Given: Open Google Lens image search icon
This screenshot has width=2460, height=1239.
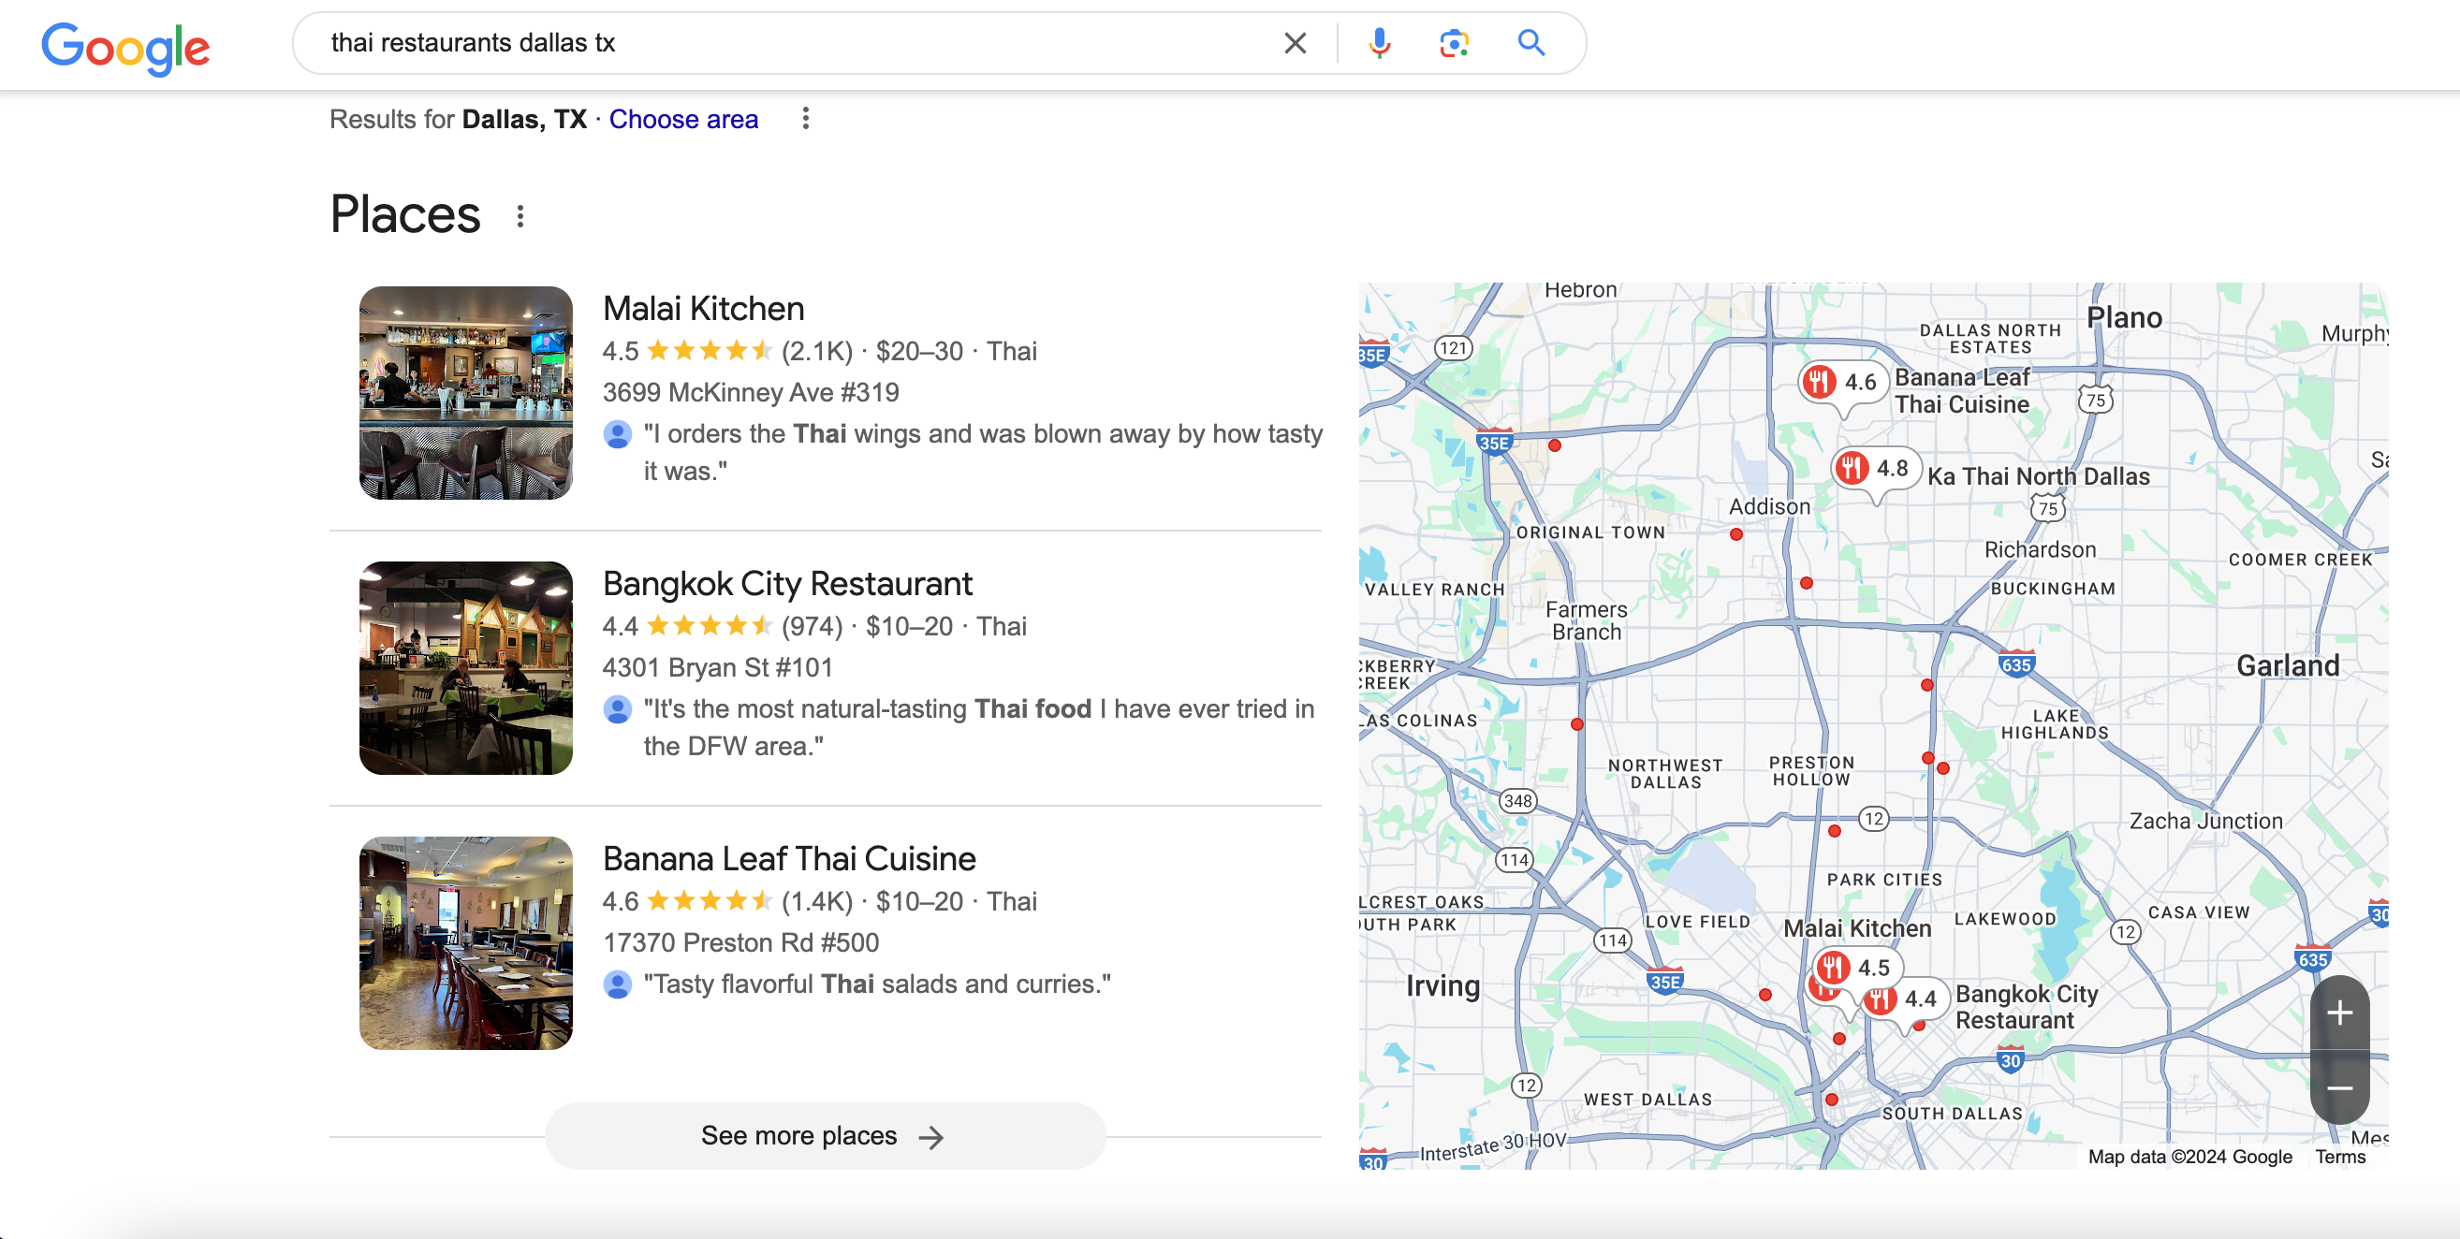Looking at the screenshot, I should click(x=1454, y=43).
